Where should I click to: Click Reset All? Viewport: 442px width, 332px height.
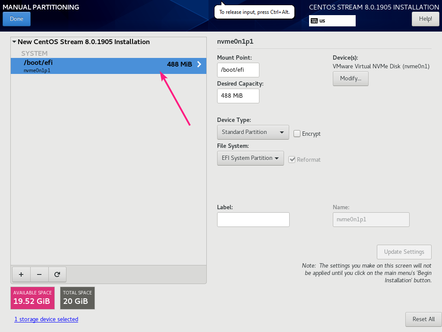[x=423, y=319]
